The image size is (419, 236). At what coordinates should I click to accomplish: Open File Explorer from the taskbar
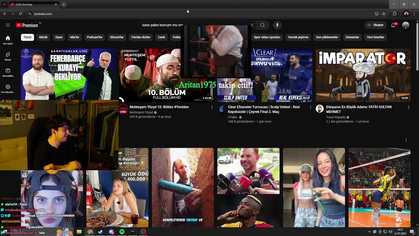(x=79, y=232)
